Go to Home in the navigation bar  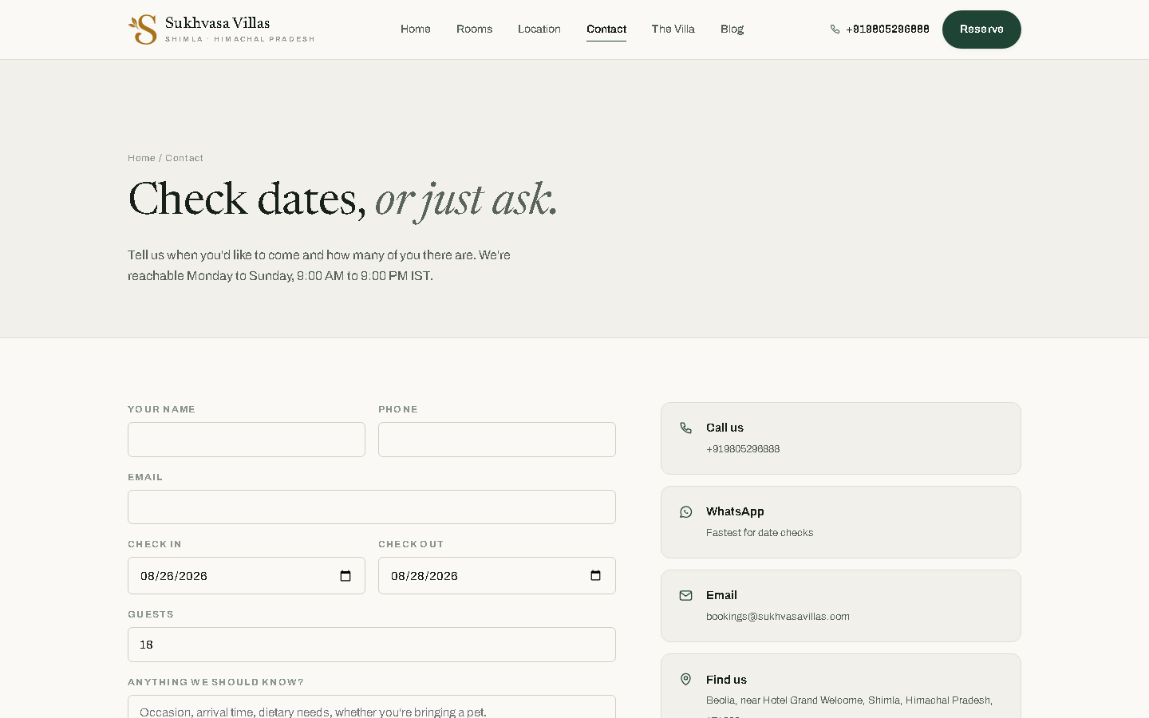tap(416, 30)
